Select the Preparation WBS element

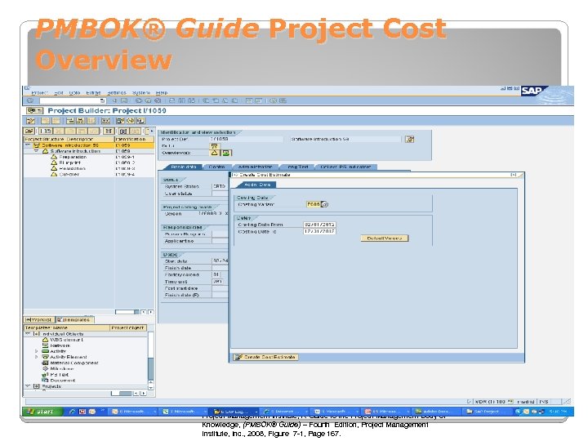click(73, 157)
